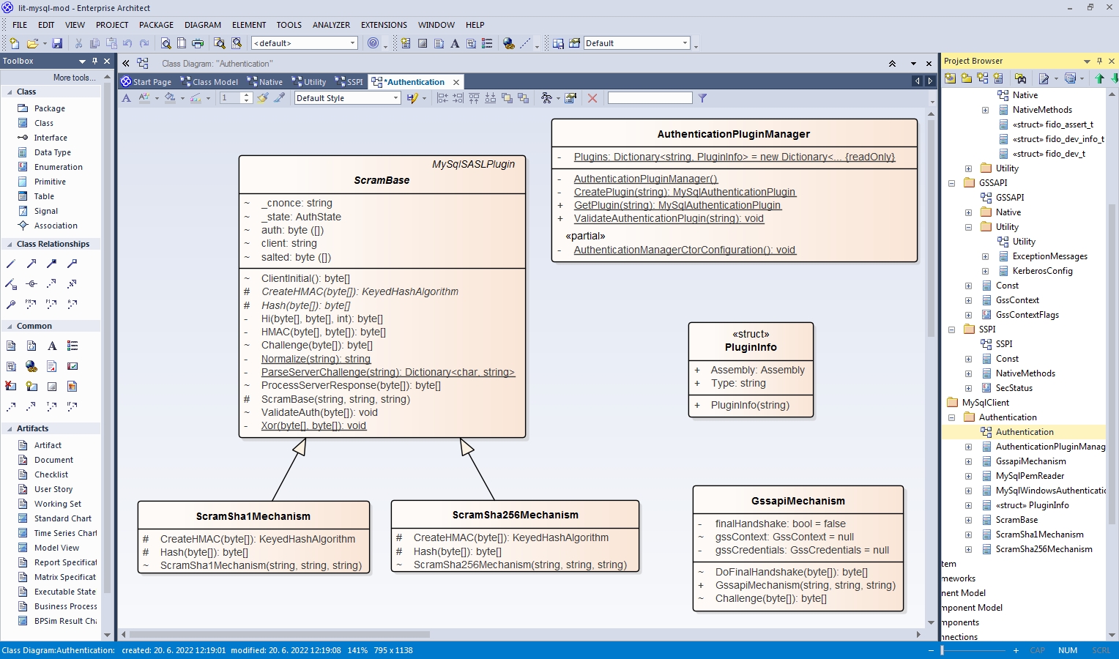Expand ScramBase node in Project Browser
1119x659 pixels.
pyautogui.click(x=968, y=520)
